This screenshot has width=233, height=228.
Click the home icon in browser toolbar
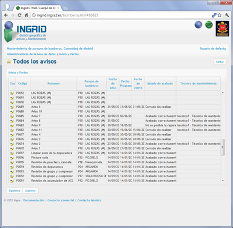click(26, 15)
